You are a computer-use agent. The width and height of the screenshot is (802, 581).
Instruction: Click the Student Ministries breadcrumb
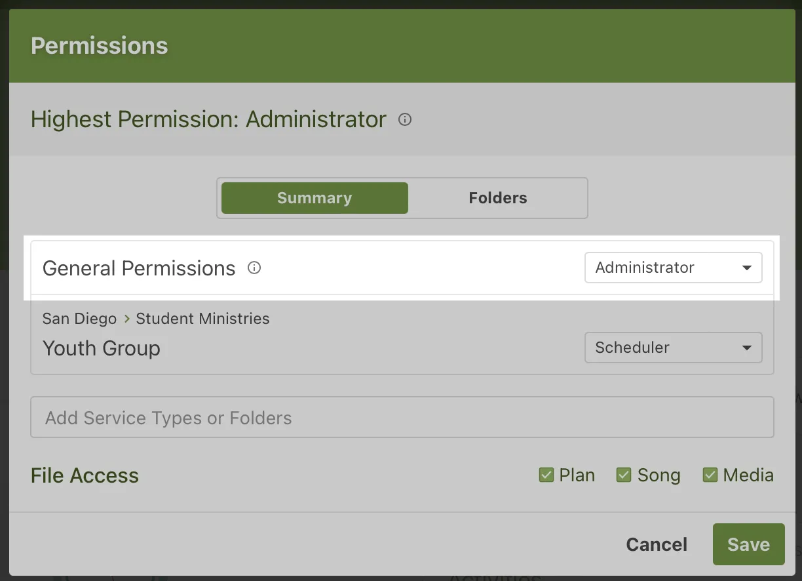click(202, 319)
